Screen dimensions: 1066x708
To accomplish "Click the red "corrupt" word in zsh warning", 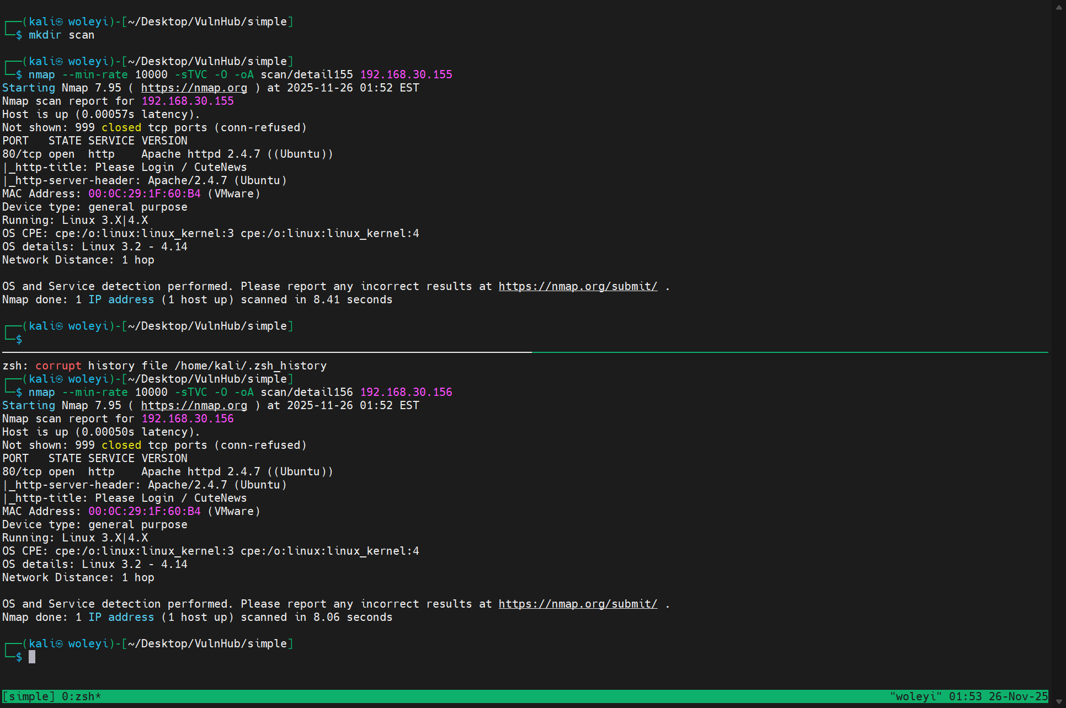I will click(58, 366).
